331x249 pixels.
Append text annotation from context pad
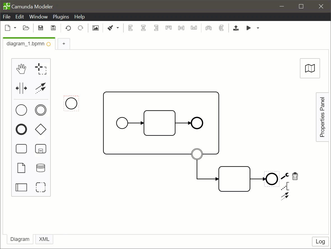click(x=285, y=187)
